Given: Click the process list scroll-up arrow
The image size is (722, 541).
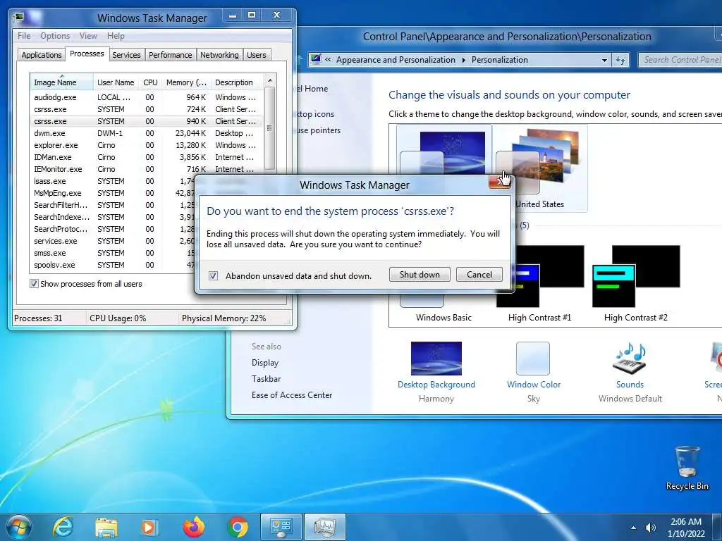Looking at the screenshot, I should click(x=270, y=81).
